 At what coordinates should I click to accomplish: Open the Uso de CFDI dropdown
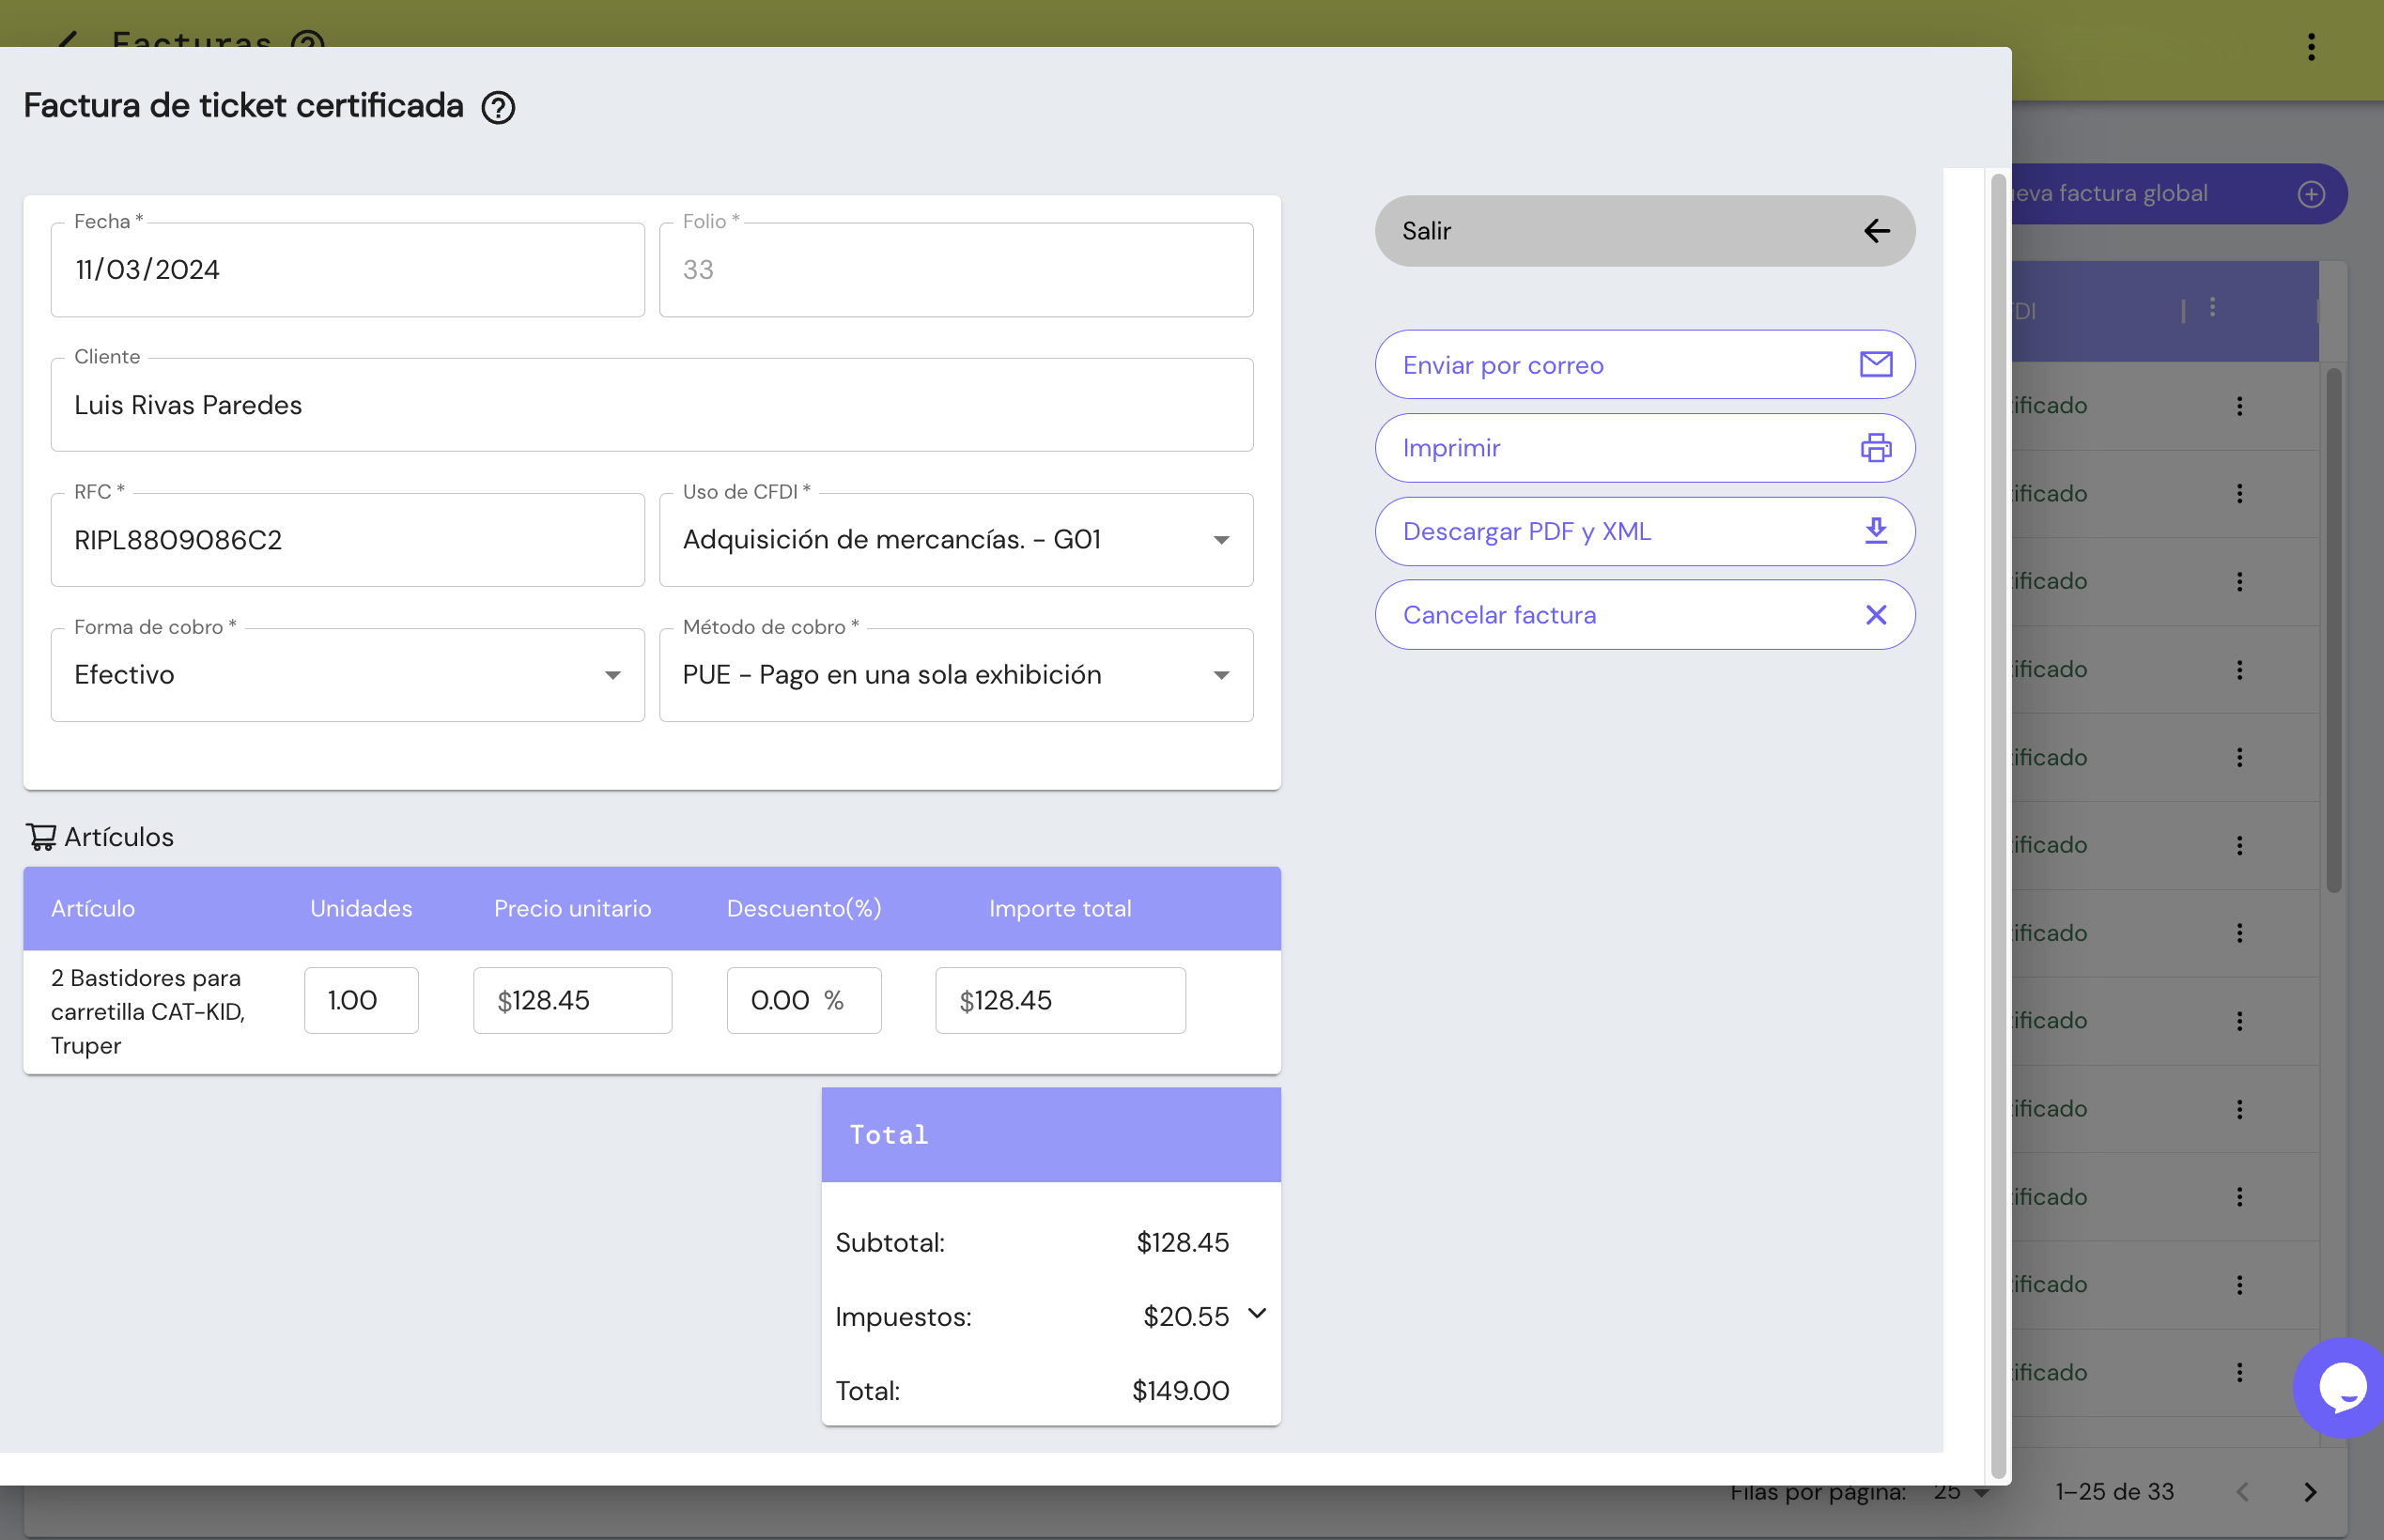(x=1222, y=540)
